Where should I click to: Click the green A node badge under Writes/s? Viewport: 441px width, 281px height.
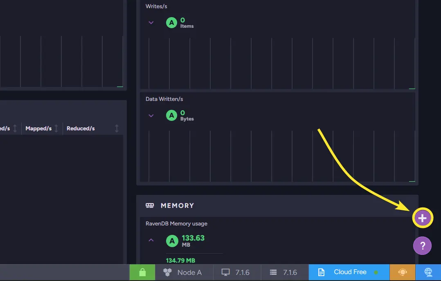point(171,22)
